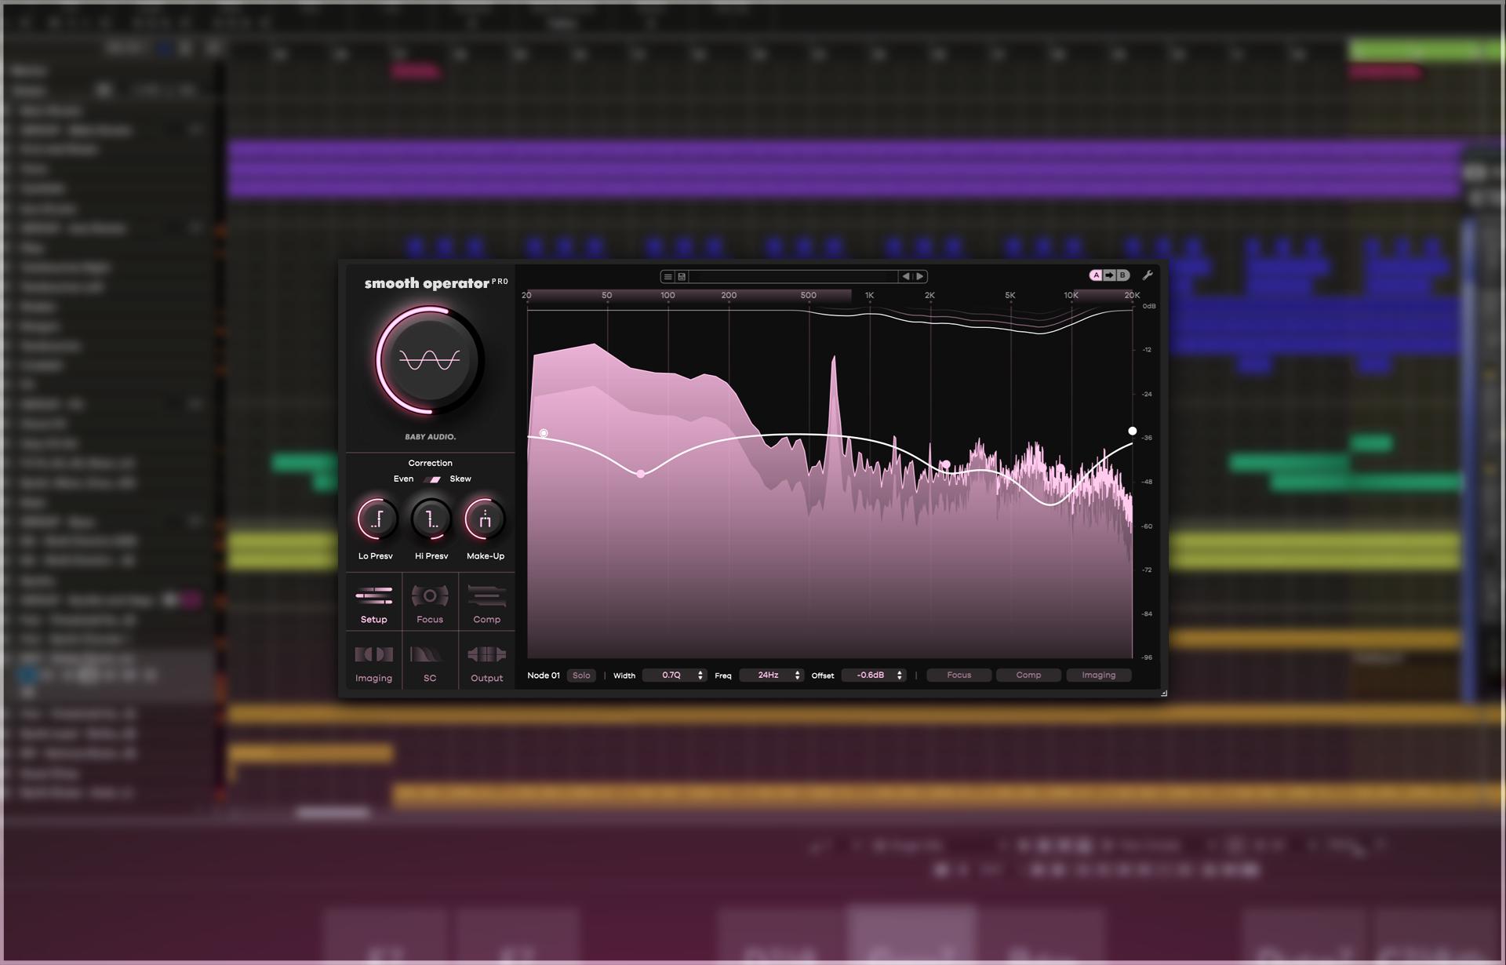
Task: Click the Width parameter label
Action: click(624, 675)
